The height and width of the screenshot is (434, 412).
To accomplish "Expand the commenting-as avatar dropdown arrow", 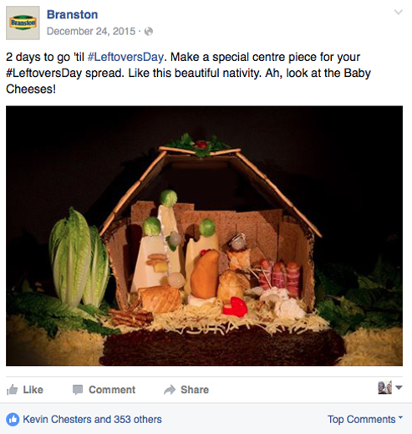I will click(399, 388).
